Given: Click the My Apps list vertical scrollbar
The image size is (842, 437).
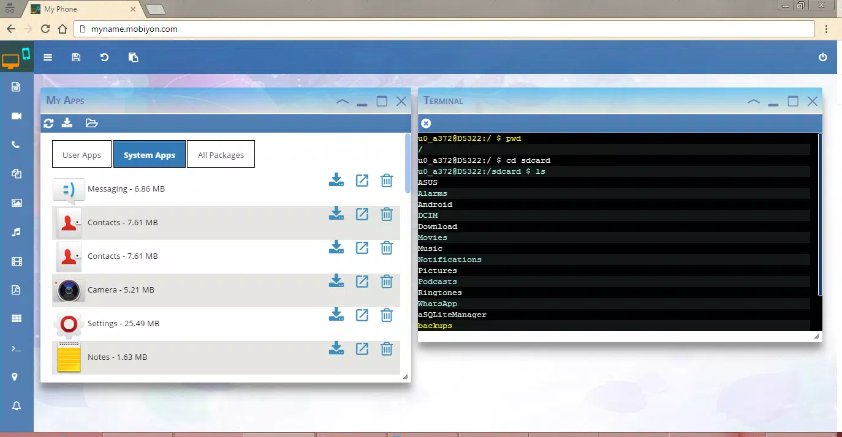Looking at the screenshot, I should tap(408, 163).
